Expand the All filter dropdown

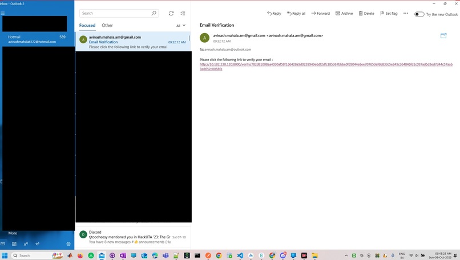tap(181, 26)
